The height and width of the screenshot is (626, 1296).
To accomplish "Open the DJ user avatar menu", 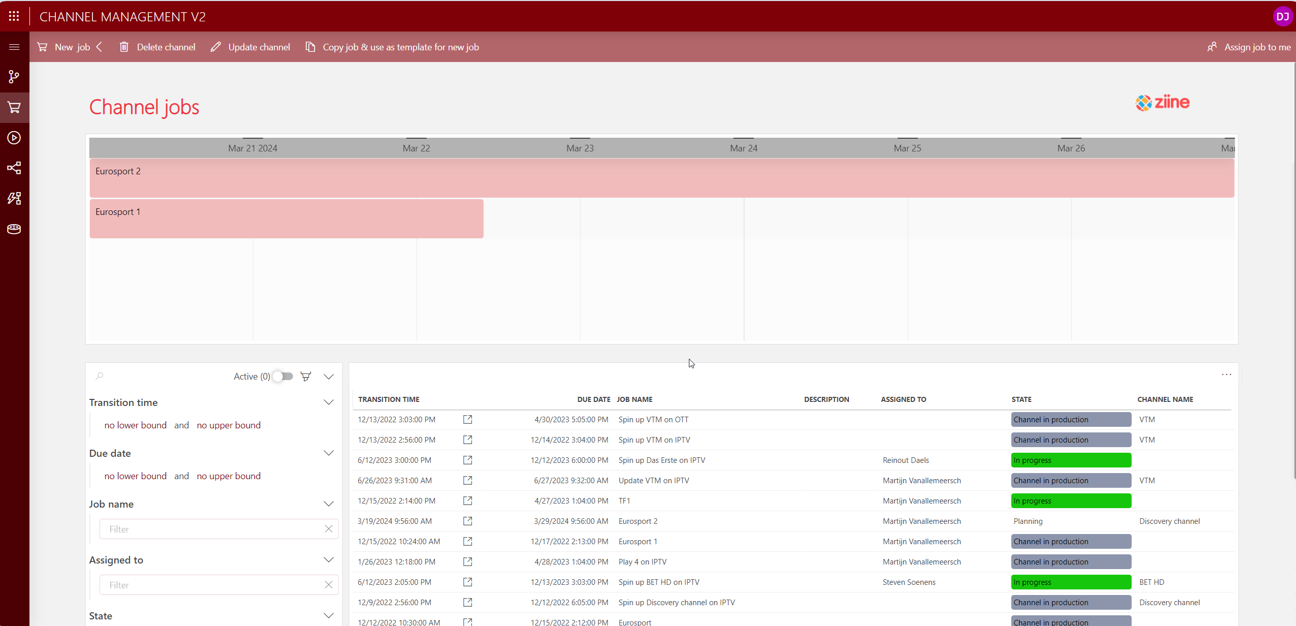I will [x=1283, y=16].
